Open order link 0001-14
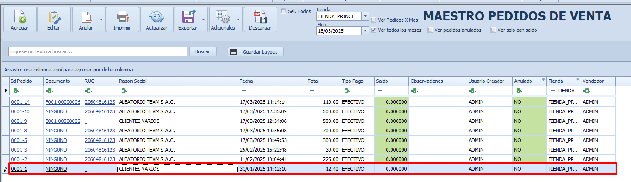This screenshot has height=182, width=631. [x=21, y=102]
